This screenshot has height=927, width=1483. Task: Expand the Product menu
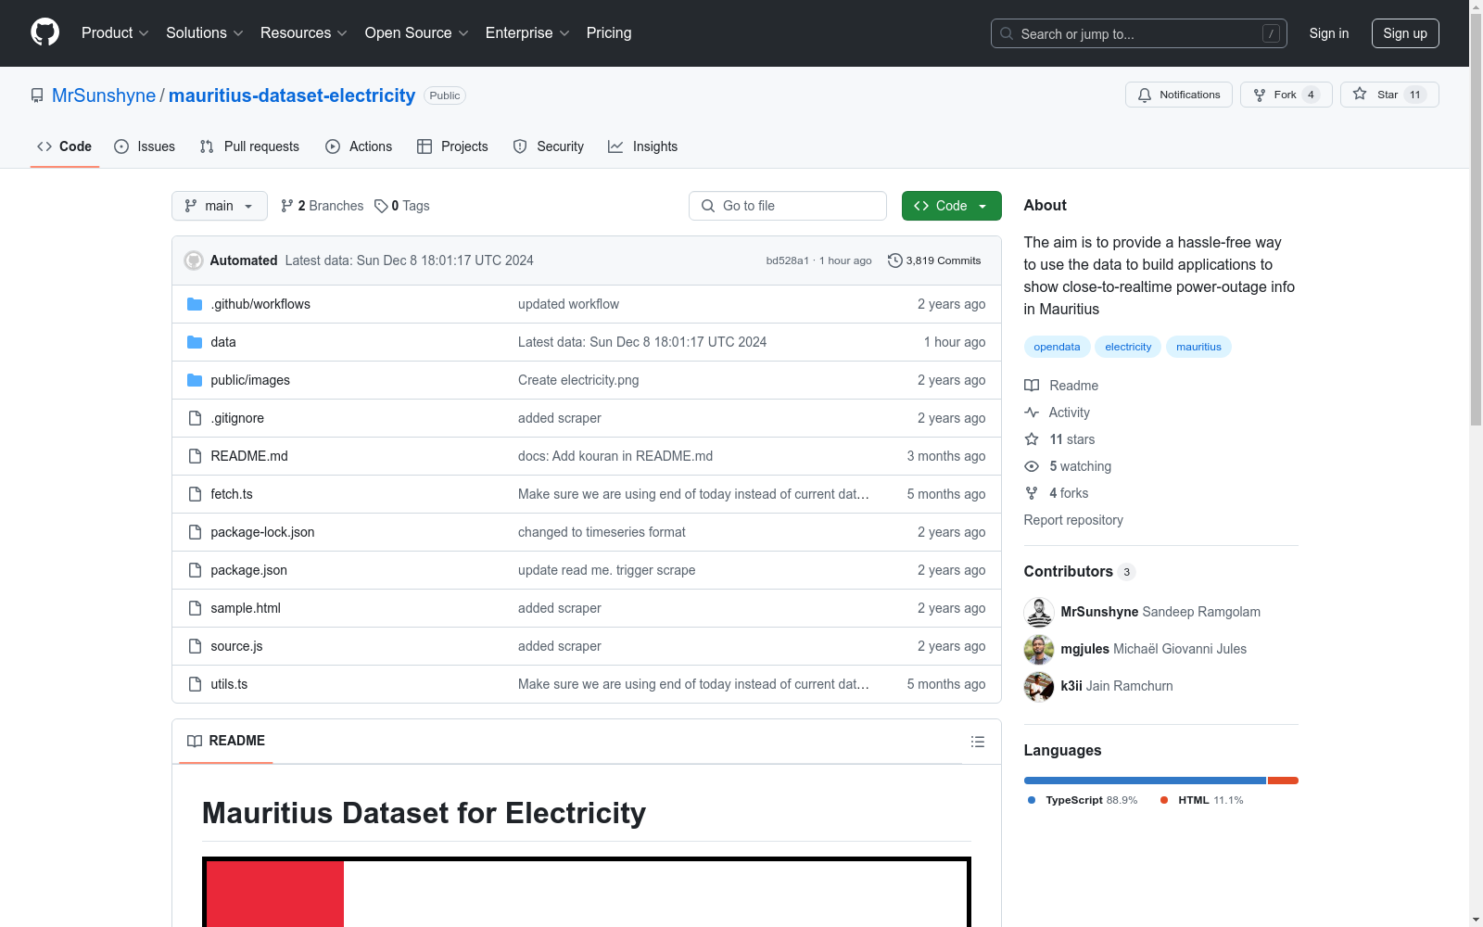click(x=115, y=33)
